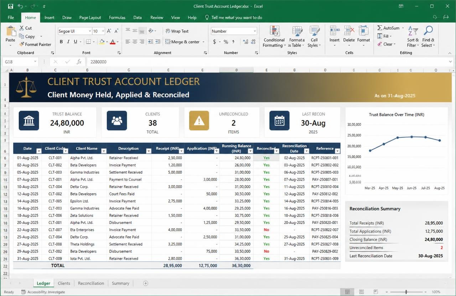
Task: Toggle Center text horizontally
Action: [x=135, y=42]
